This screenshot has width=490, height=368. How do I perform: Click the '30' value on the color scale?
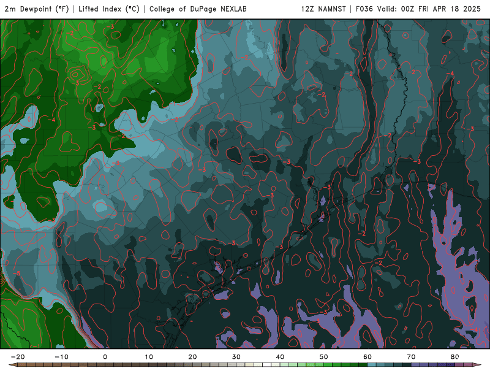236,357
